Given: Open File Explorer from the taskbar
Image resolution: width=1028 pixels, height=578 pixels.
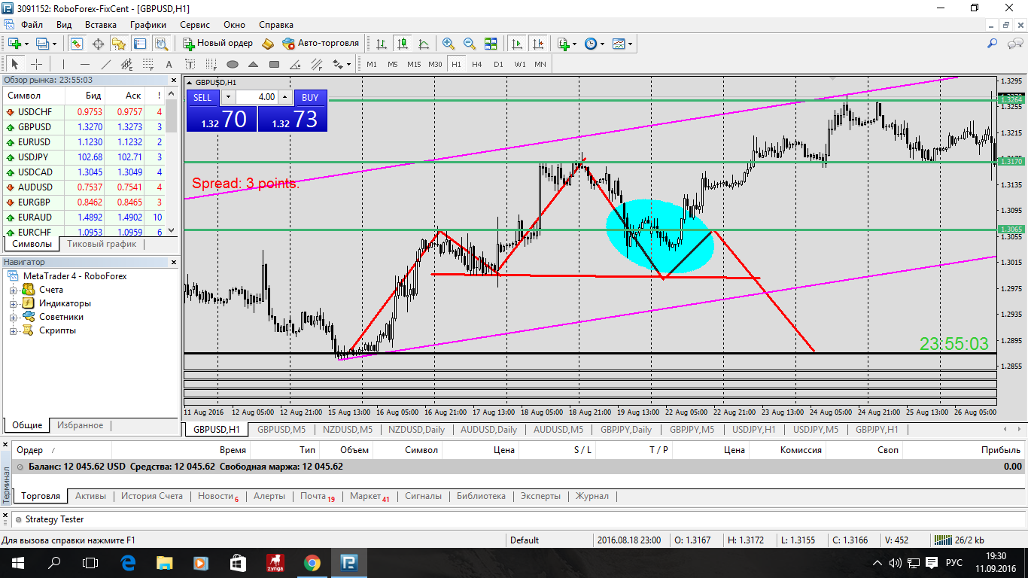Looking at the screenshot, I should pos(164,563).
